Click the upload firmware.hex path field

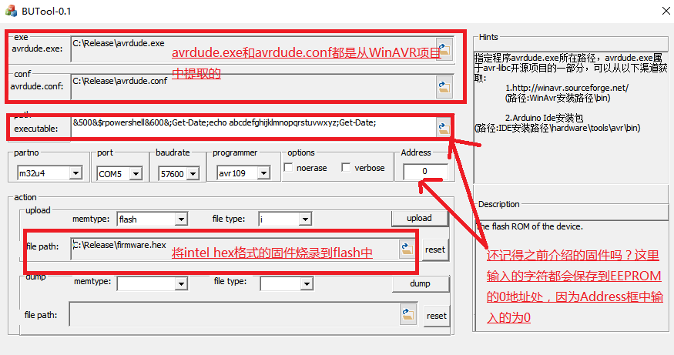pyautogui.click(x=235, y=250)
